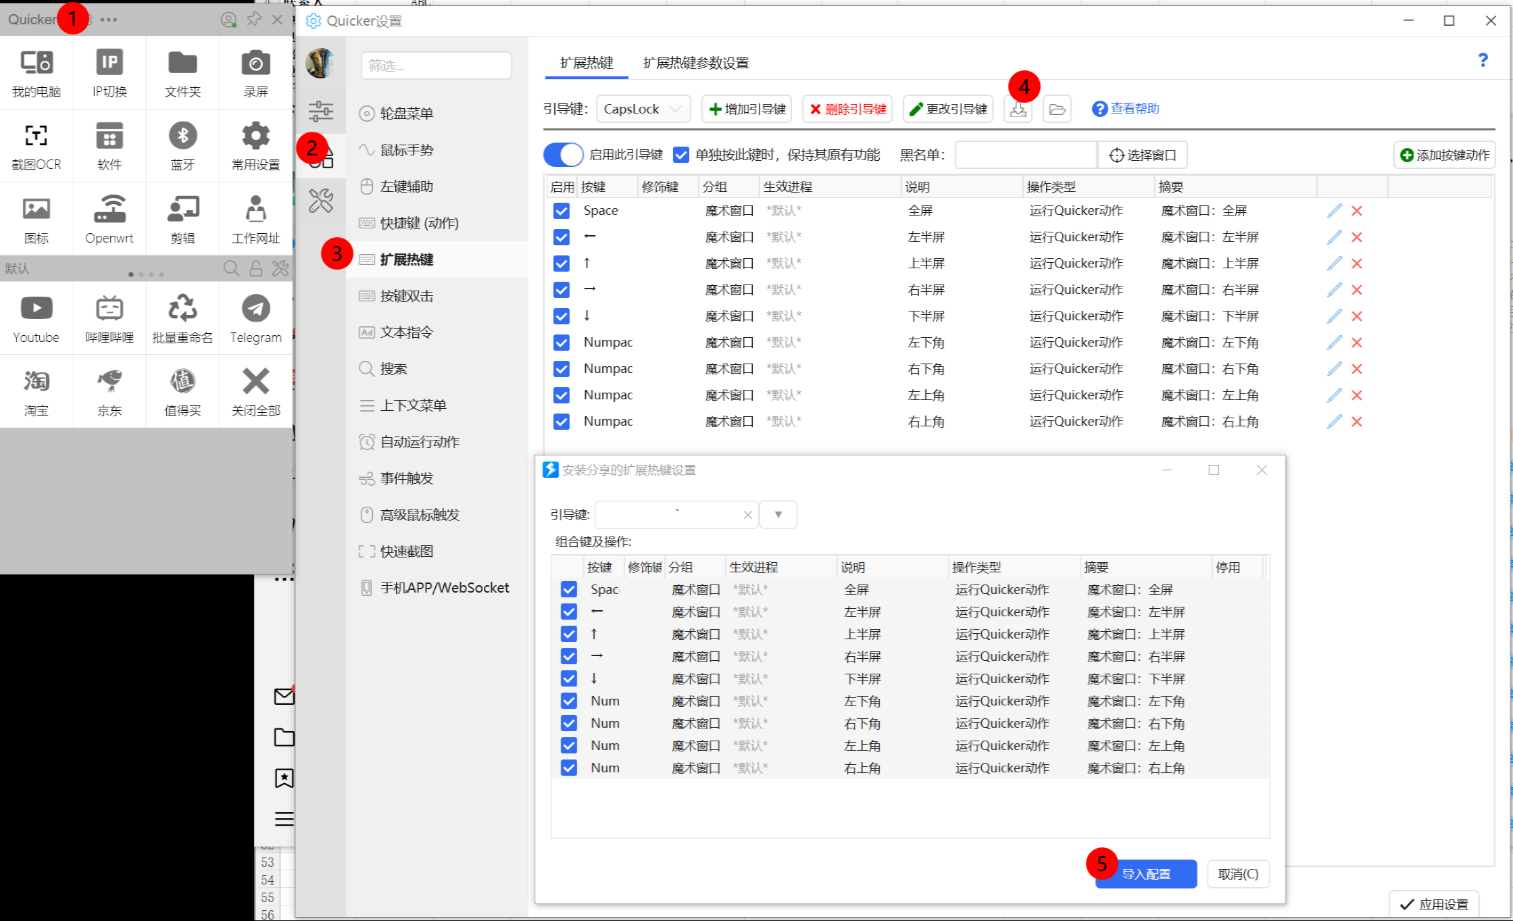The width and height of the screenshot is (1513, 921).
Task: Click the pin icon in Quicker title bar
Action: coord(254,20)
